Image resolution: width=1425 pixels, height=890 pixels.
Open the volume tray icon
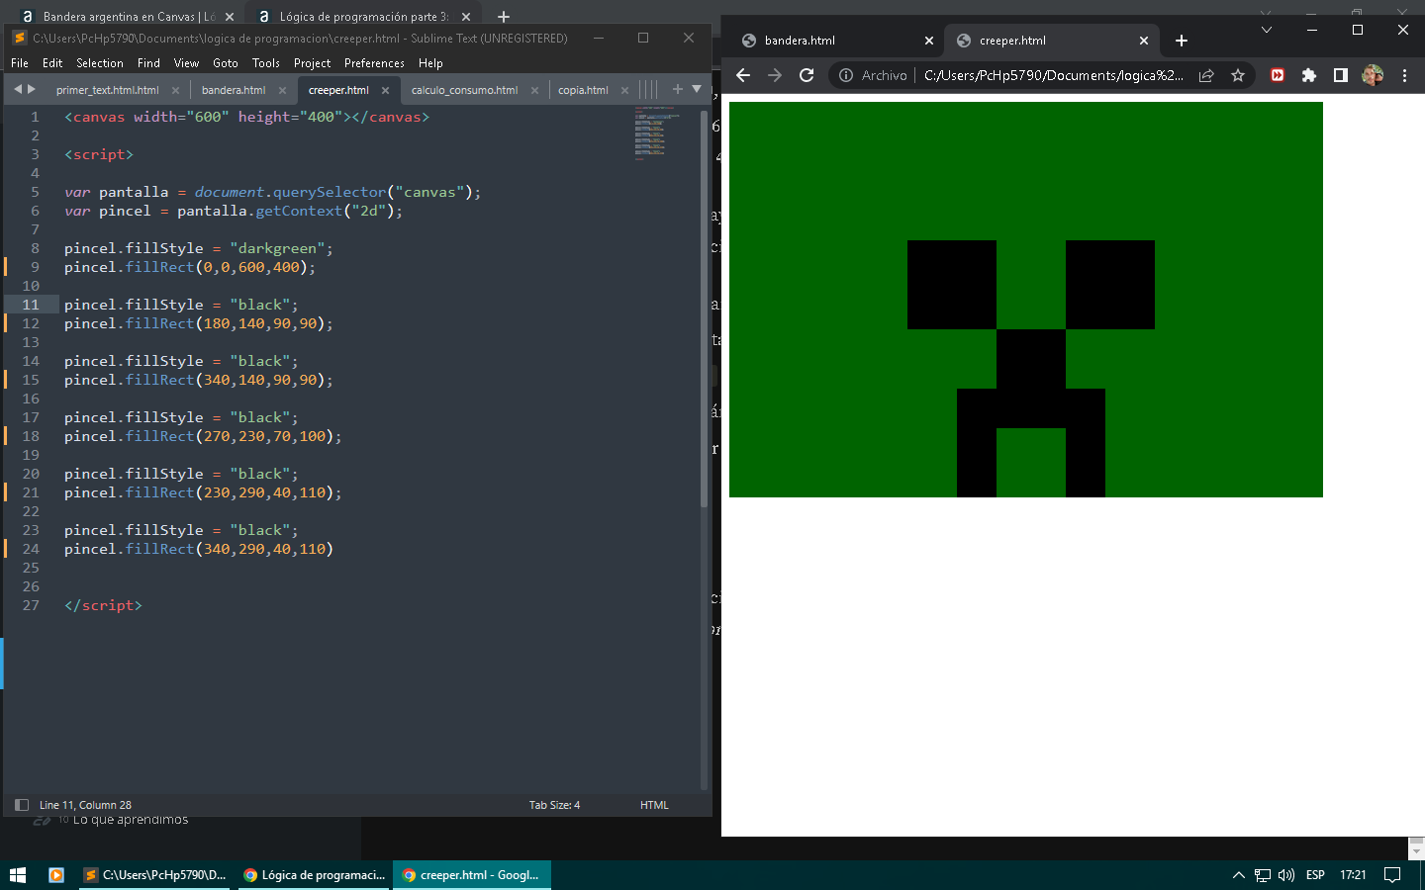1286,875
